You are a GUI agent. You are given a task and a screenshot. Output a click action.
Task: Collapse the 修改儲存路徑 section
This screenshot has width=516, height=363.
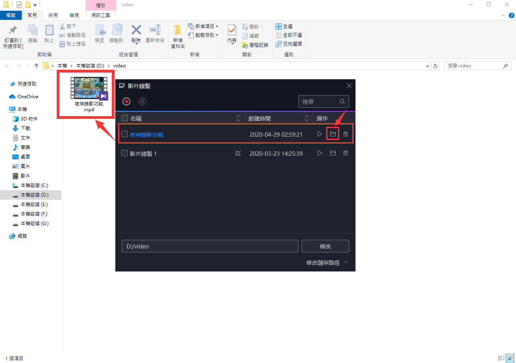coord(346,262)
